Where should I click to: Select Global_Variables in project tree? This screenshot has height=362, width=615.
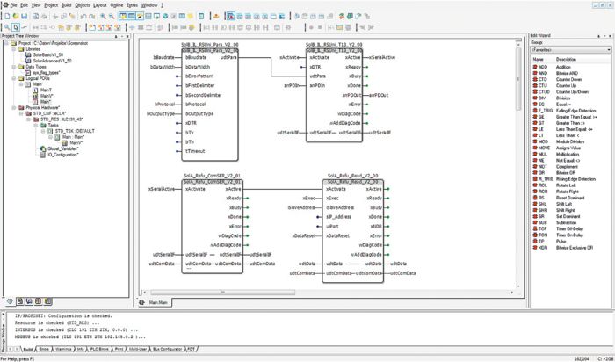[63, 148]
